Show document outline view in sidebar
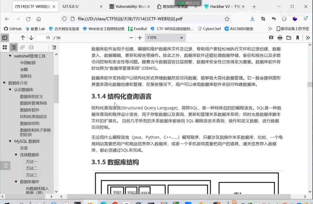The image size is (313, 204). (14, 47)
